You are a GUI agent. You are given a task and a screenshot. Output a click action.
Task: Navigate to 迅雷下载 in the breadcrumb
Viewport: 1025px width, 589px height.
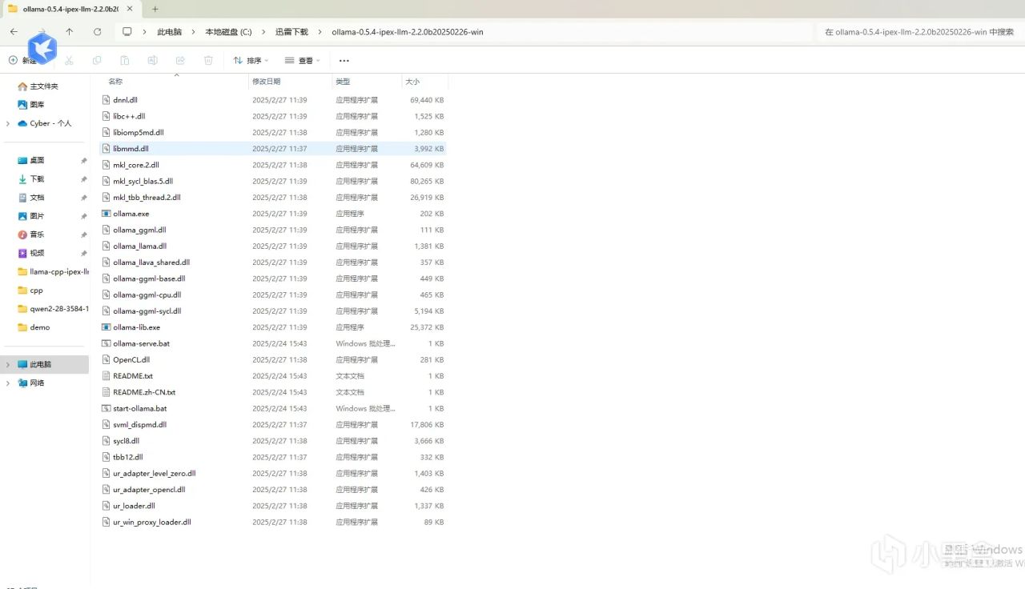(x=291, y=32)
